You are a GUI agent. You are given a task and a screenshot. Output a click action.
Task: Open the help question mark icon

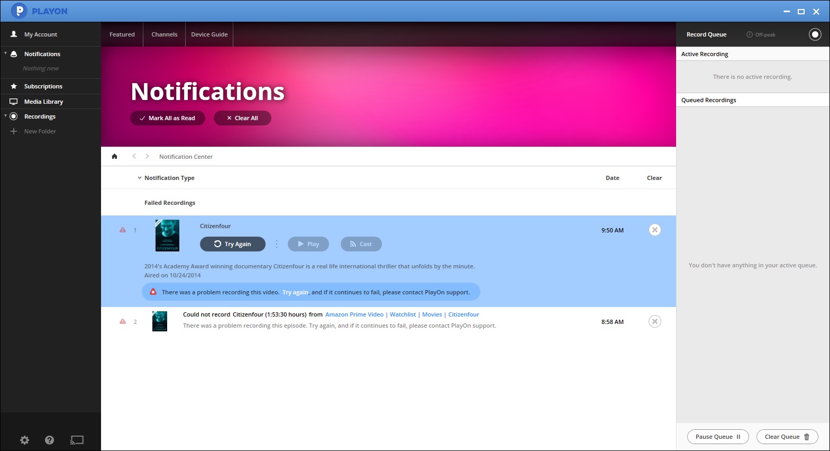click(x=50, y=440)
